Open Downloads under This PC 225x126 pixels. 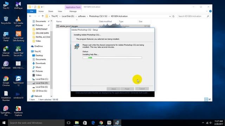(41, 63)
